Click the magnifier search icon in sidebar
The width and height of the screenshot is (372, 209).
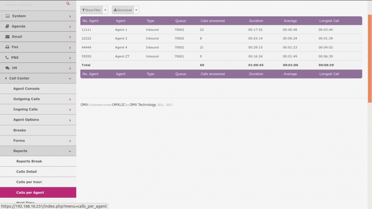click(68, 3)
